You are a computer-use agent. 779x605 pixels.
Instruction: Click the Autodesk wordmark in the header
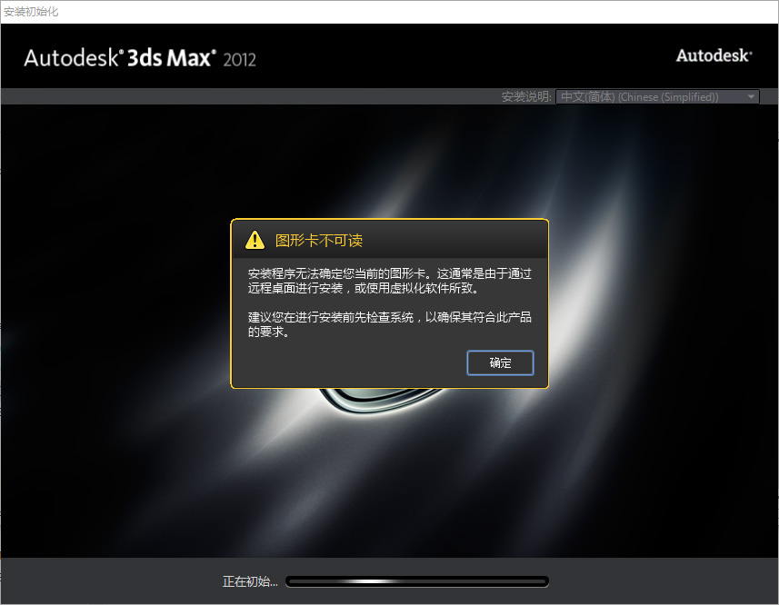tap(714, 55)
